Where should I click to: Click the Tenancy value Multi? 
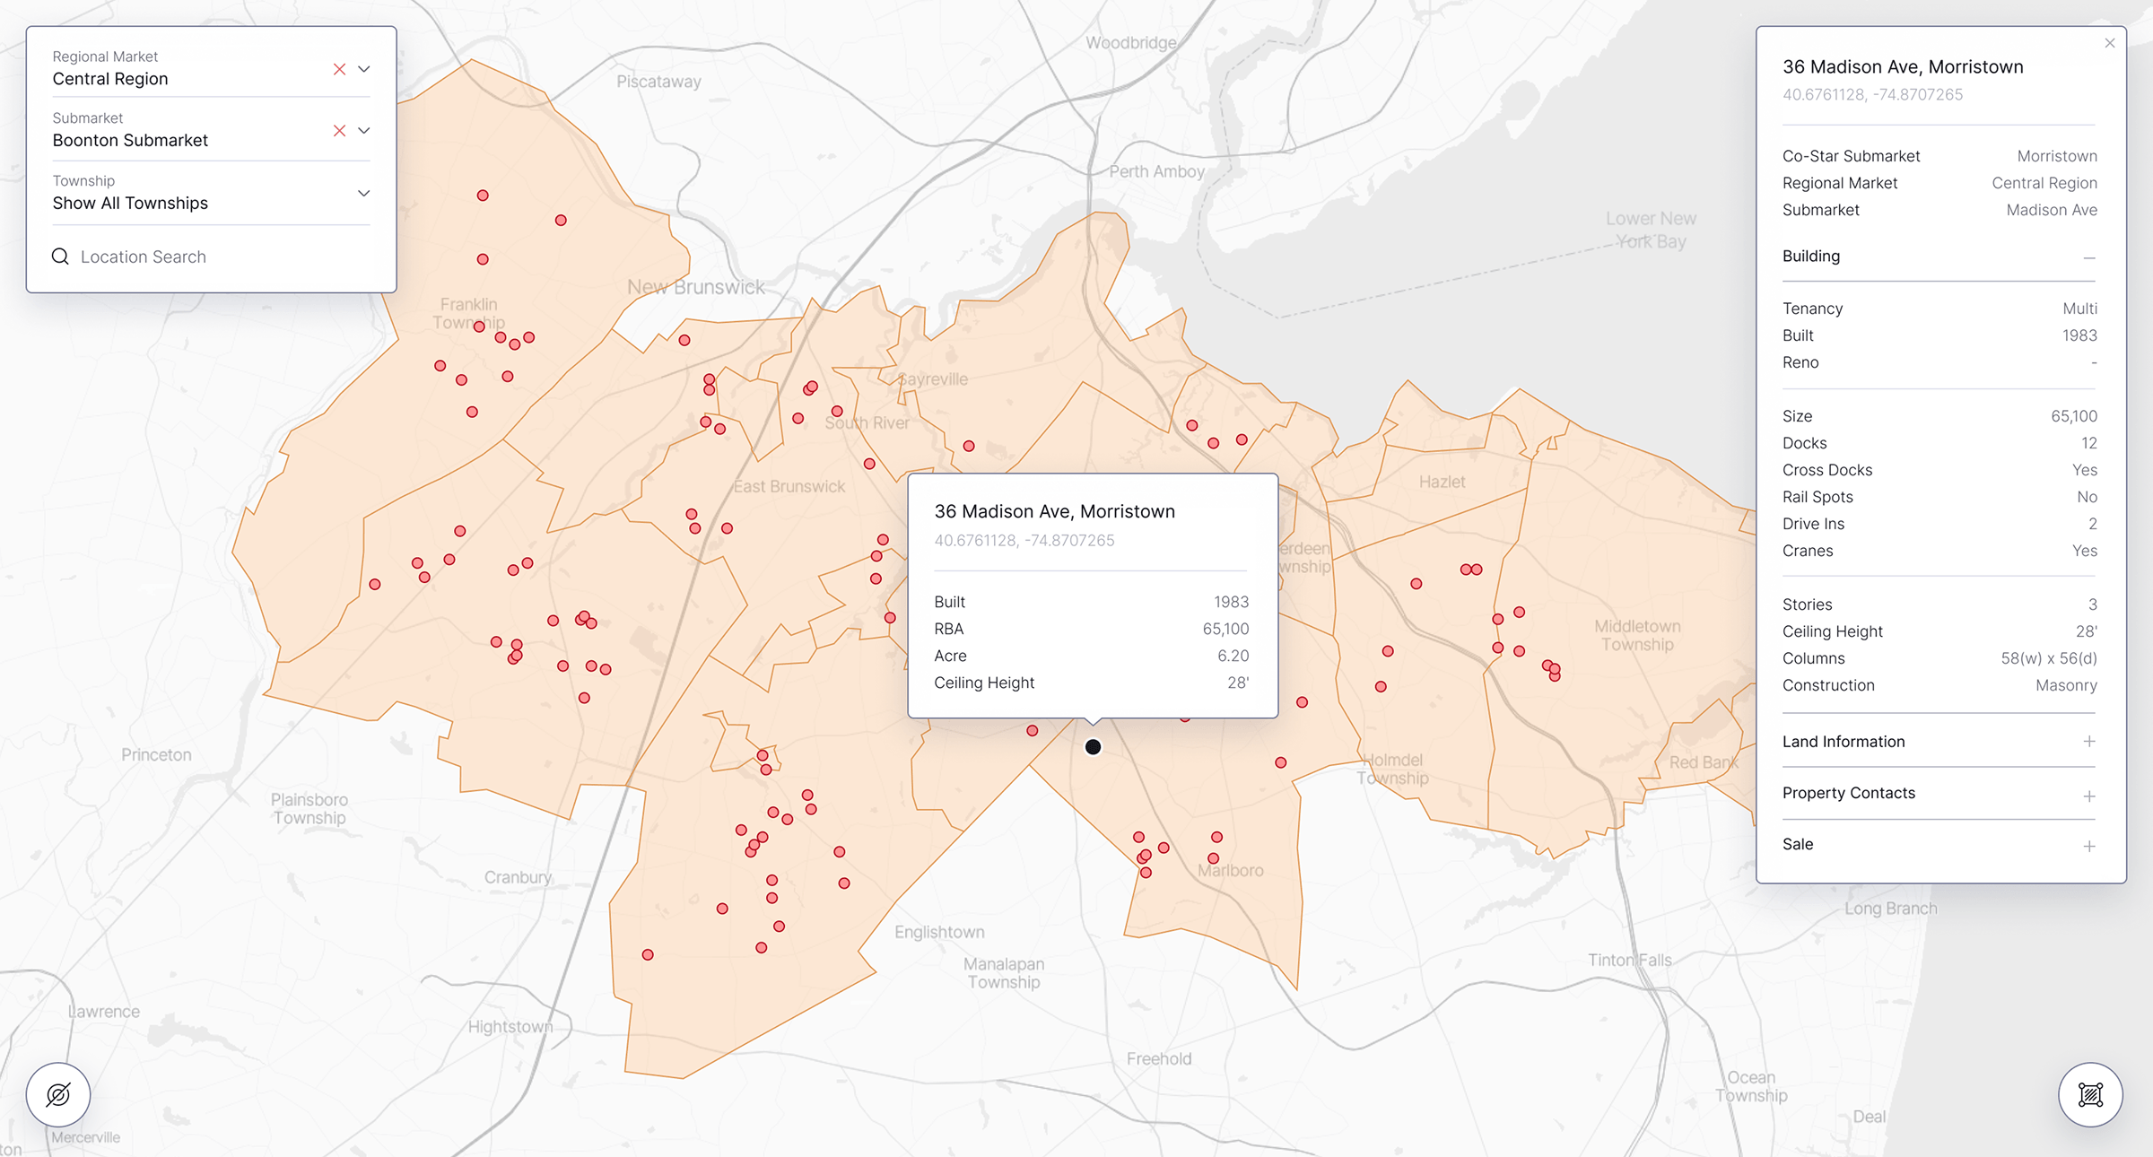point(2079,309)
